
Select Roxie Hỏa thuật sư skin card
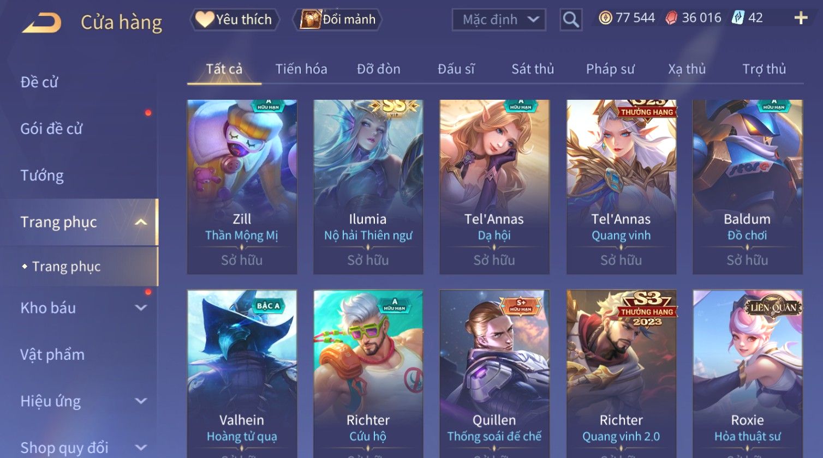(748, 373)
